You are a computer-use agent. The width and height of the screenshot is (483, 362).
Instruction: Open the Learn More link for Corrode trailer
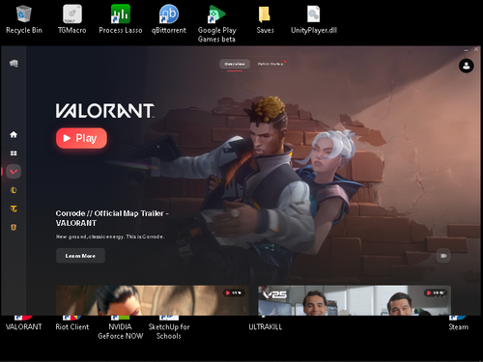(x=80, y=256)
